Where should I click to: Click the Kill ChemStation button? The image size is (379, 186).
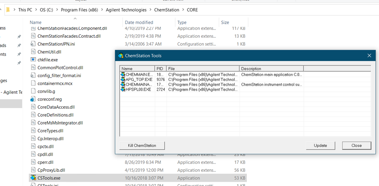(142, 146)
